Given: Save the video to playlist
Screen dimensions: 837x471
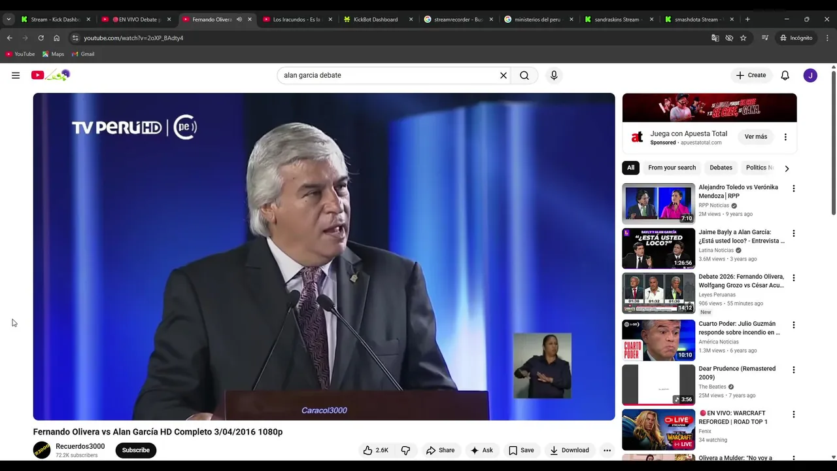Looking at the screenshot, I should [x=521, y=450].
